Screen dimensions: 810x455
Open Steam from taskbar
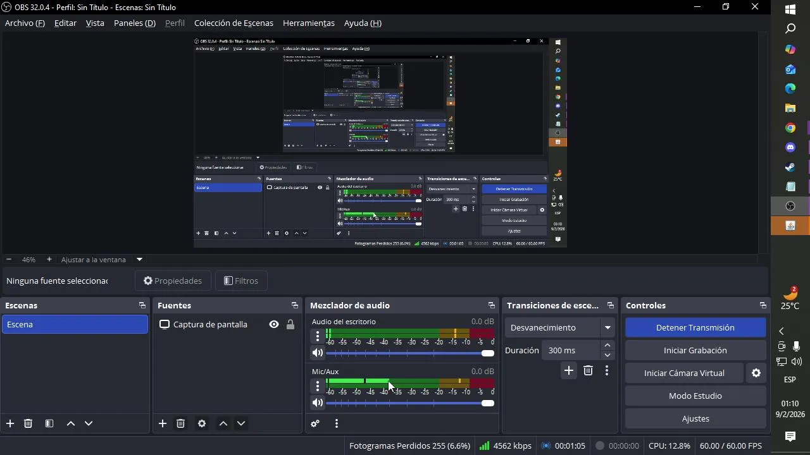(x=790, y=167)
